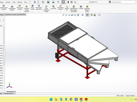The image size is (137, 102).
Task: Open the Hide/Show Items dropdown arrow
Action: 89,15
